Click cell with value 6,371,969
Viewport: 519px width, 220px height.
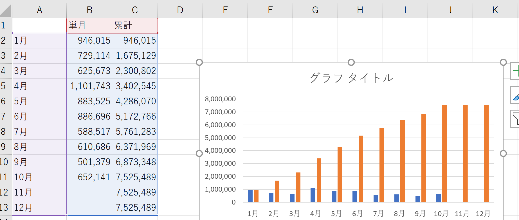pos(135,147)
